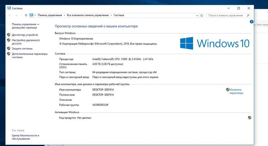This screenshot has height=146, width=268.
Task: Expand chevron after Панель управления breadcrumb
Action: (x=64, y=15)
